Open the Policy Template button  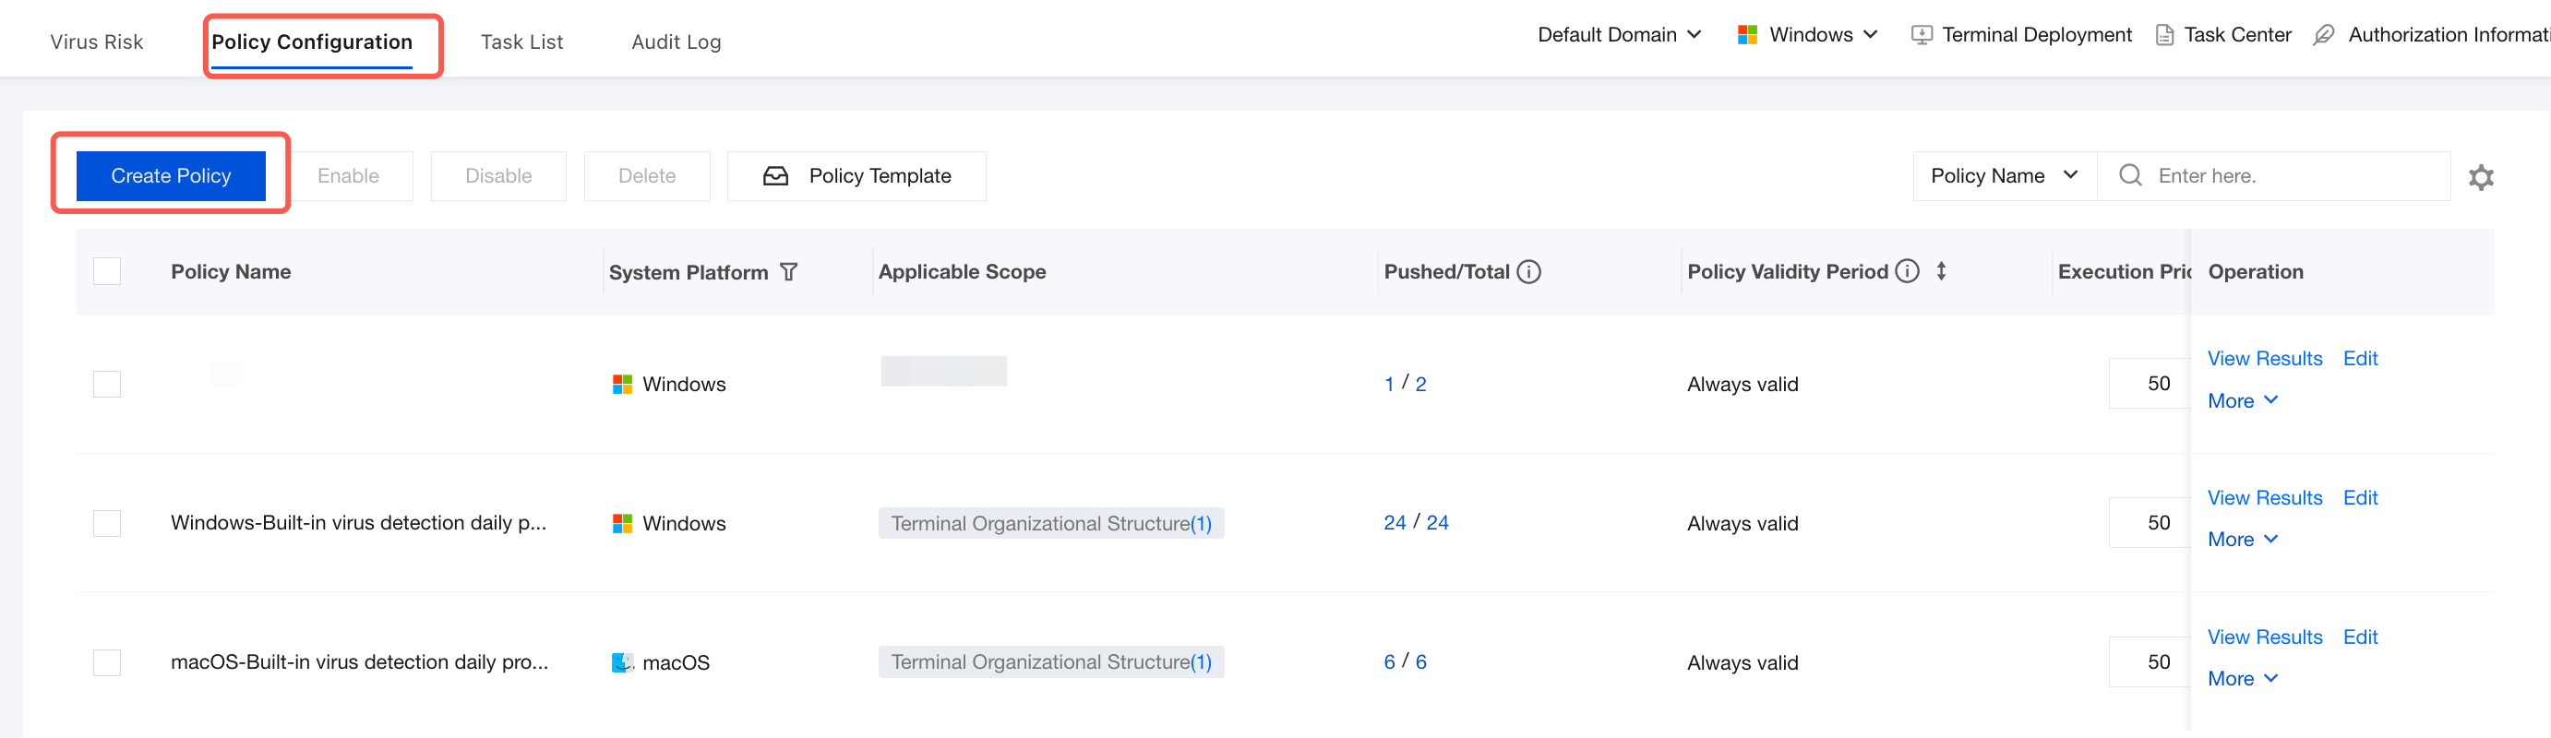coord(856,176)
